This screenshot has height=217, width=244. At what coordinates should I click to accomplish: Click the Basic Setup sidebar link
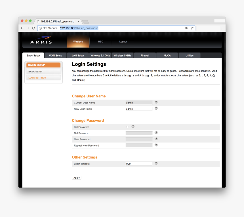point(43,72)
